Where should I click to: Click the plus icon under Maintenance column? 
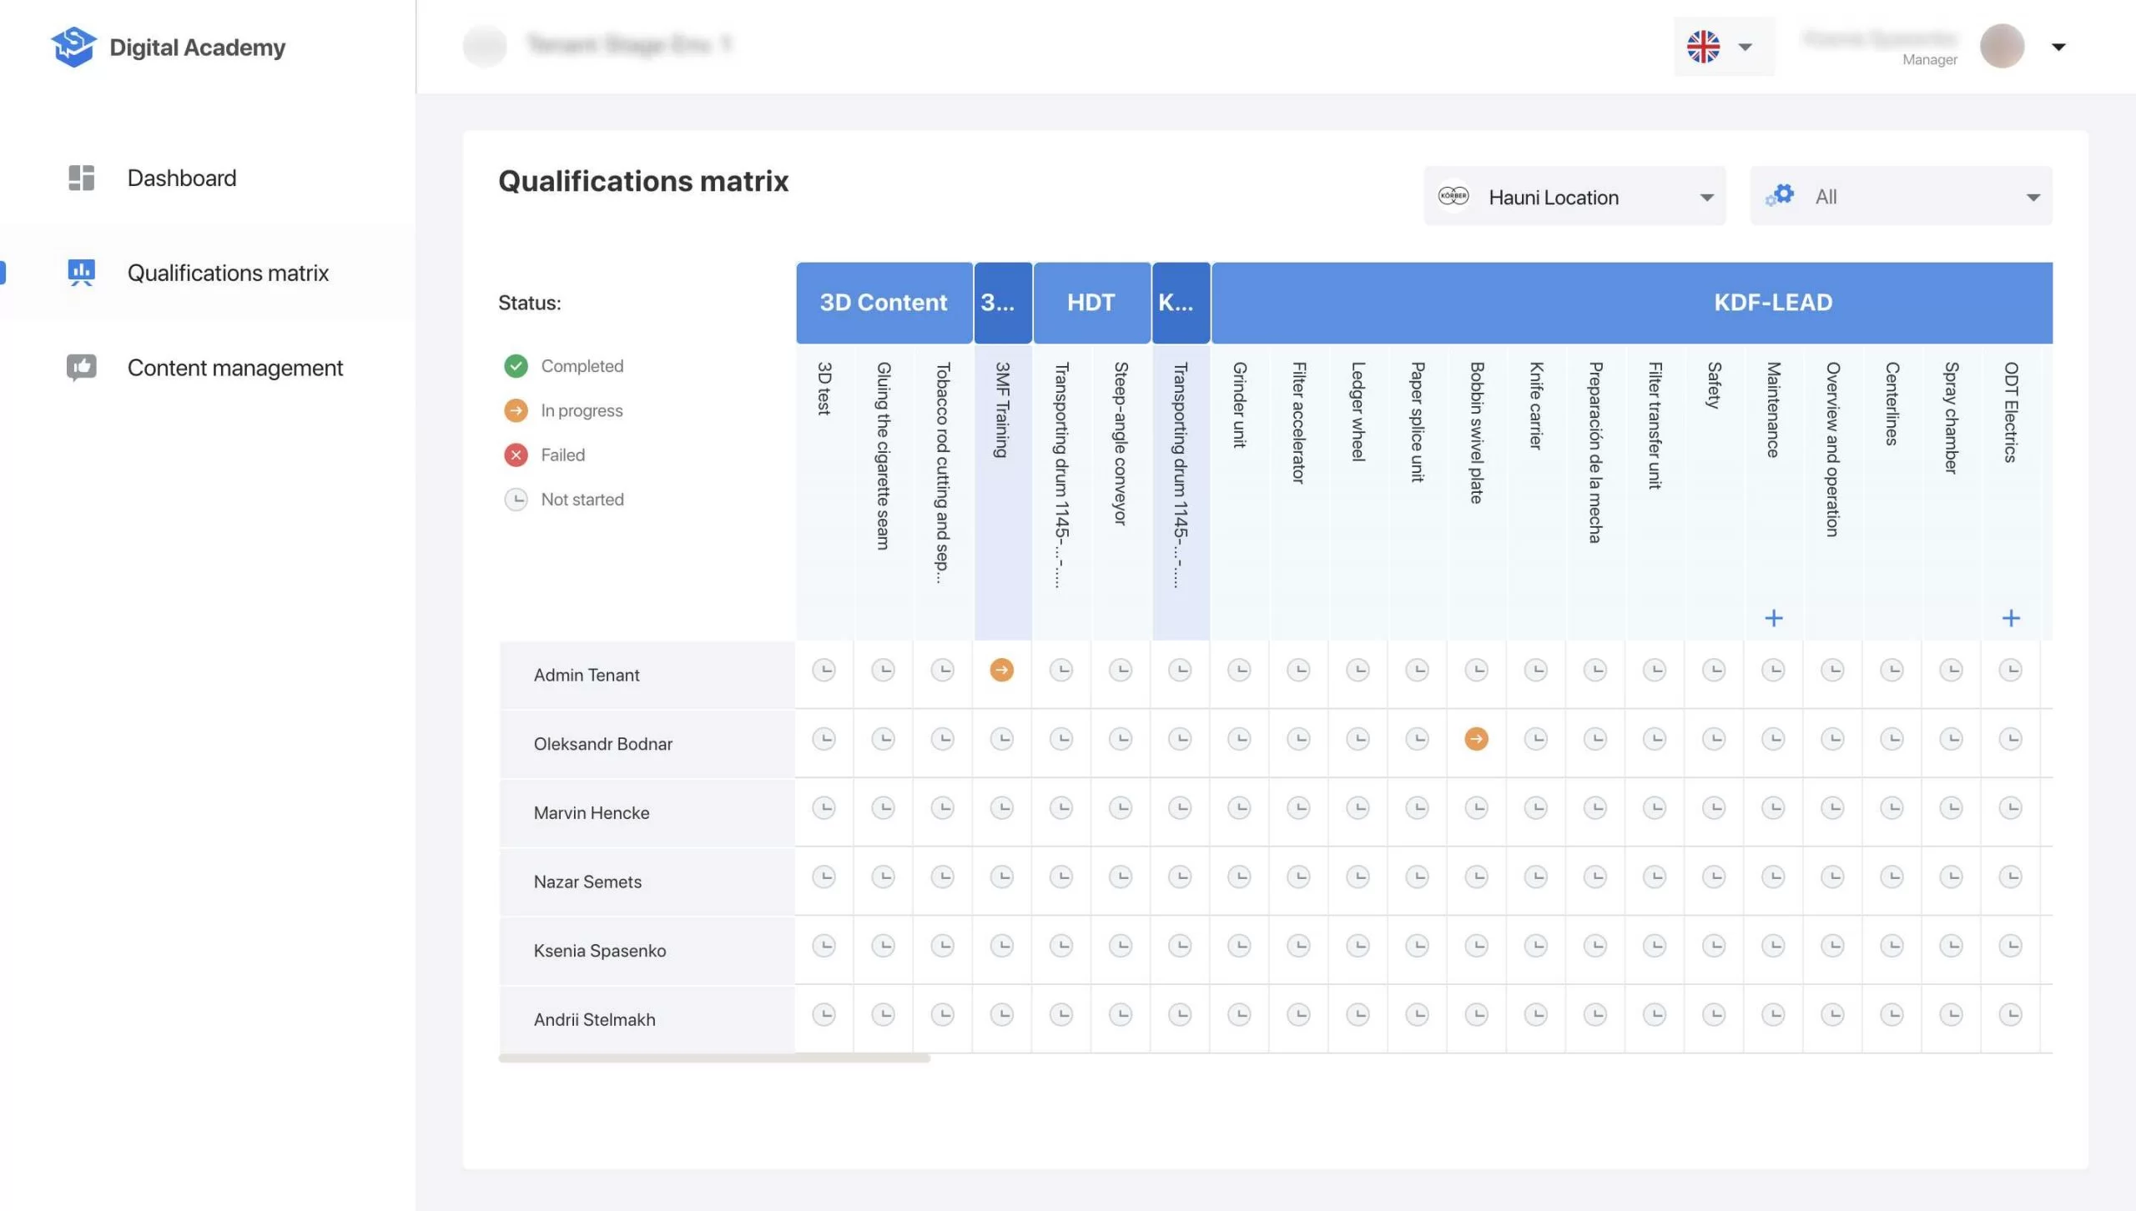pos(1773,618)
